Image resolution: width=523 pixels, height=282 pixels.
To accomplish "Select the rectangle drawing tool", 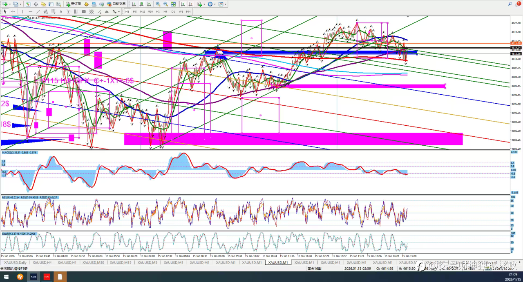I will (x=84, y=11).
